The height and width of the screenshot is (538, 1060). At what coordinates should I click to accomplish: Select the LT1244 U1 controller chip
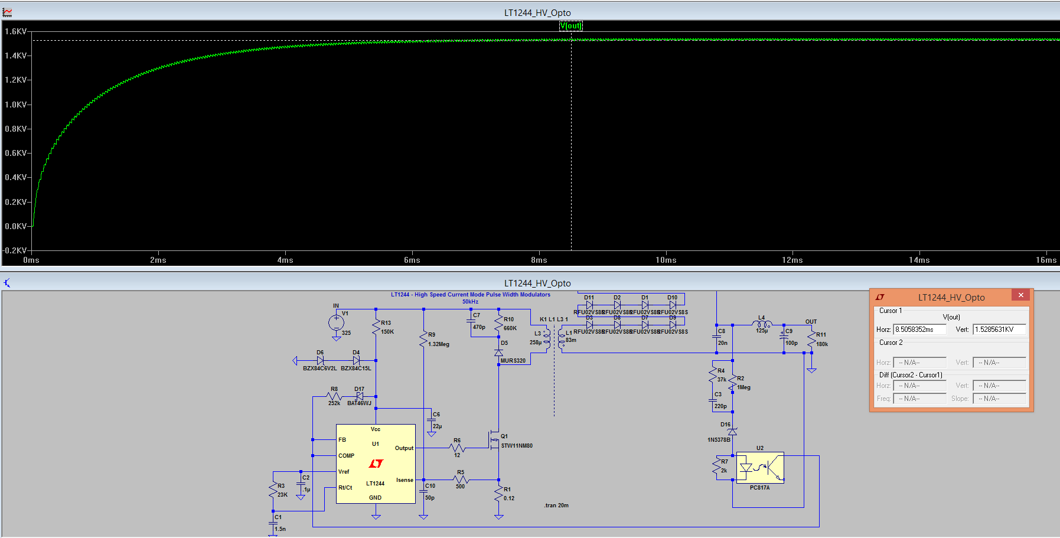(x=376, y=464)
